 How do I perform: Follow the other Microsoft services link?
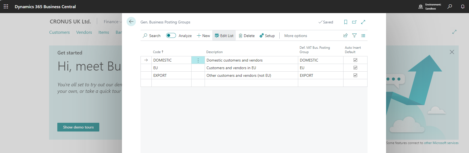coord(441,143)
